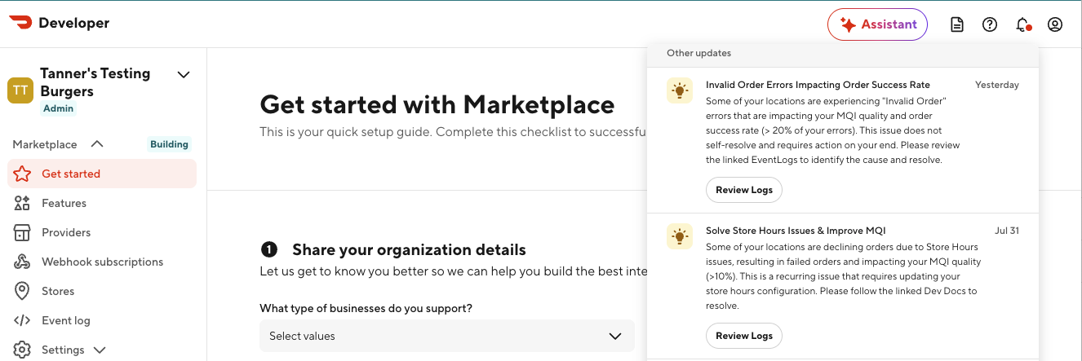This screenshot has width=1082, height=361.
Task: Click the star icon beside Get started
Action: click(22, 174)
